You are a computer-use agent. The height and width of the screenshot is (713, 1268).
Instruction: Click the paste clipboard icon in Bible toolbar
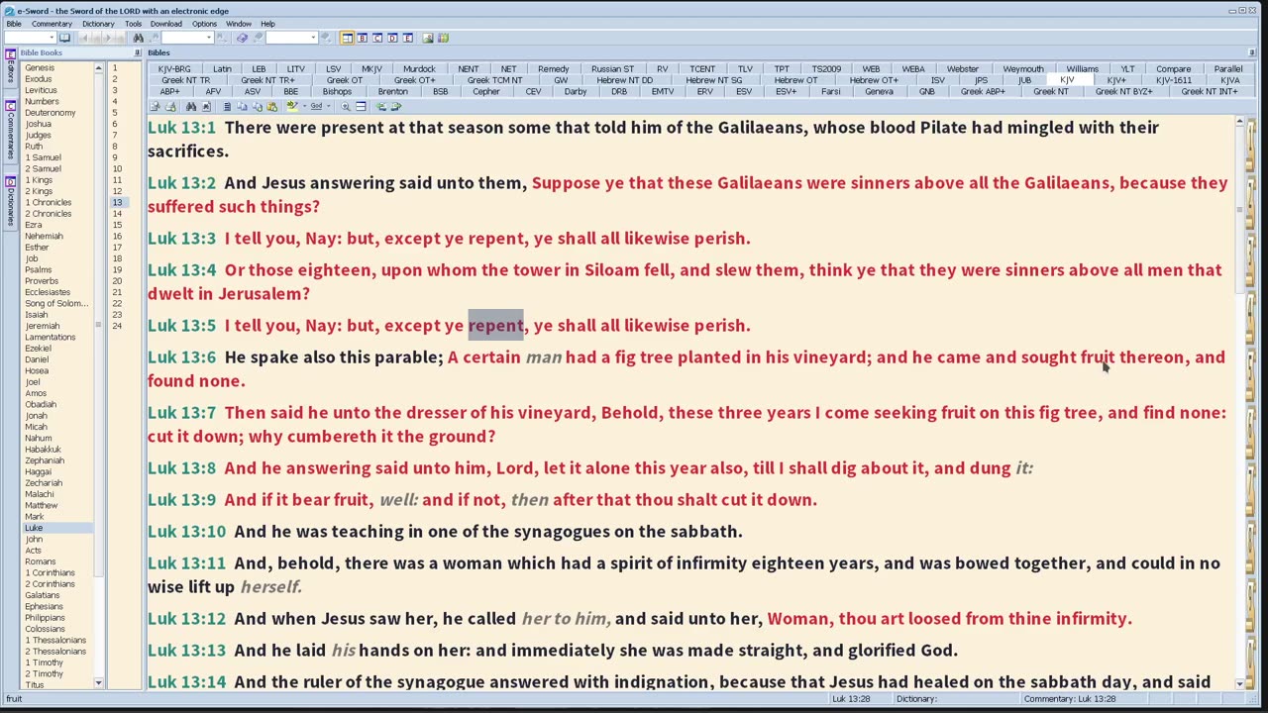coord(271,106)
